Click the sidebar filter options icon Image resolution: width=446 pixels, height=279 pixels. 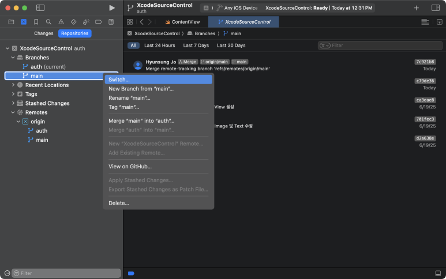[7, 273]
